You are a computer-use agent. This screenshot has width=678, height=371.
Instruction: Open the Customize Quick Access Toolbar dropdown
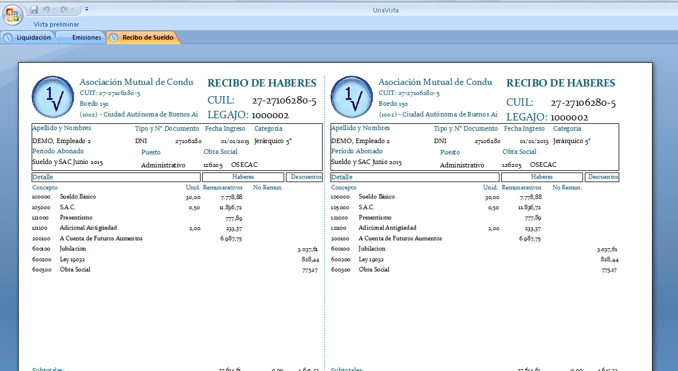click(x=86, y=10)
